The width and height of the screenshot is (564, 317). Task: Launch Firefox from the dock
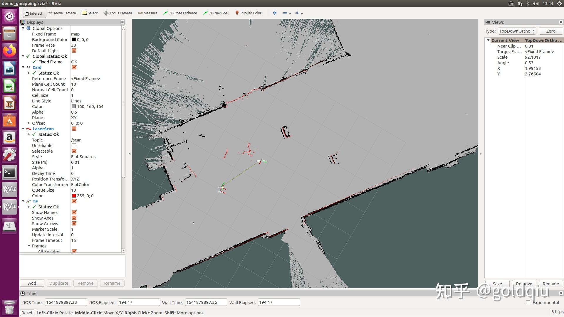pos(9,51)
